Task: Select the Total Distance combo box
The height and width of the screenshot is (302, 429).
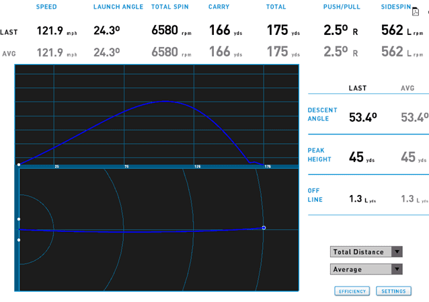Action: coord(360,252)
